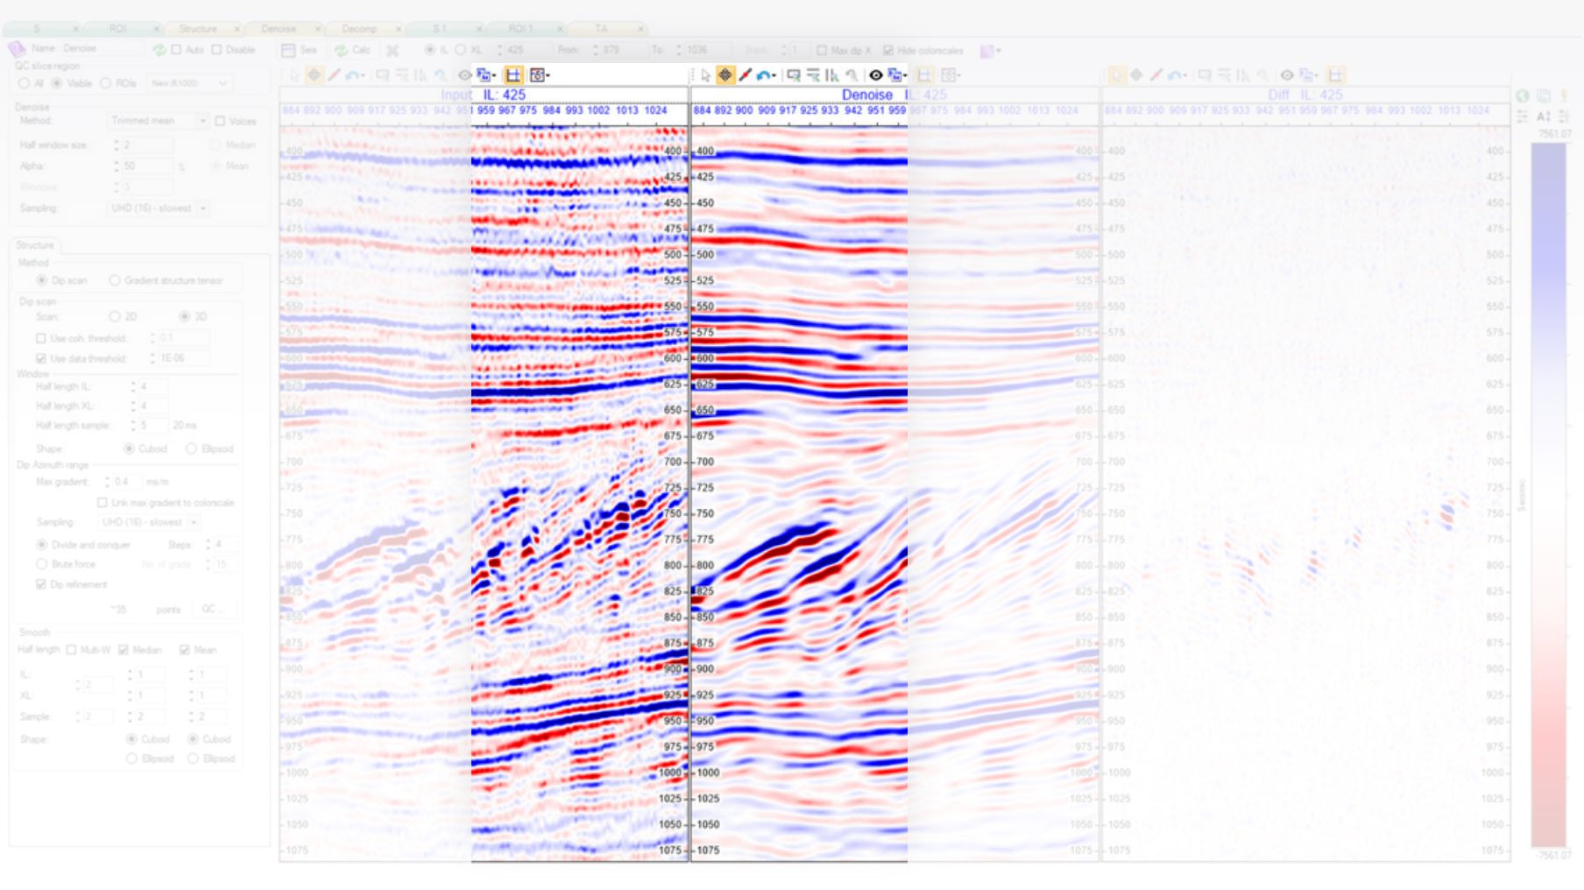This screenshot has width=1584, height=890.
Task: Click the Calc recalculate button
Action: coord(353,50)
